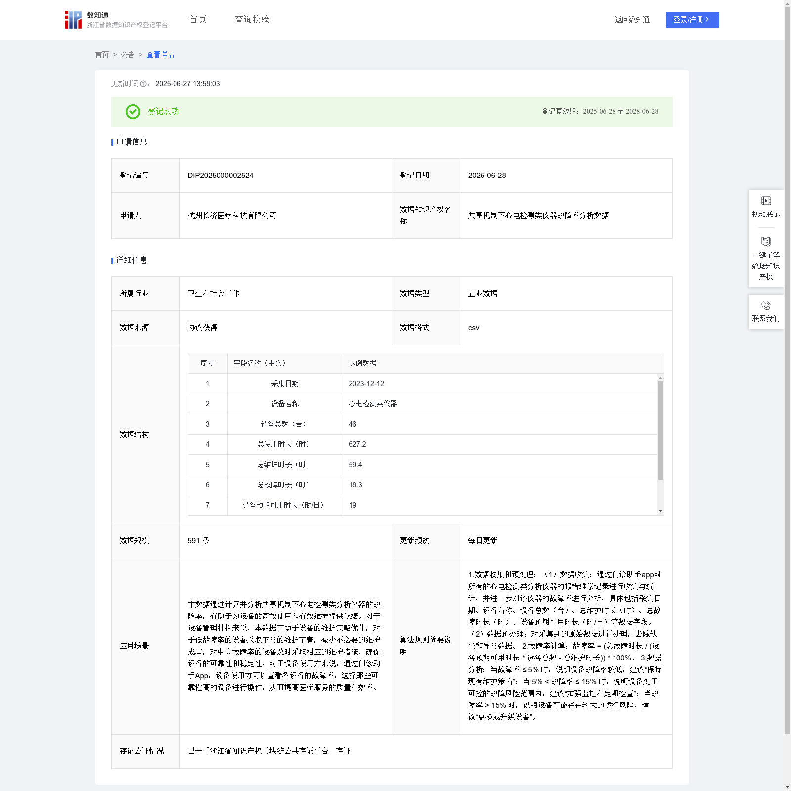791x791 pixels.
Task: Click the registration number DIP2025000002524
Action: (x=220, y=176)
